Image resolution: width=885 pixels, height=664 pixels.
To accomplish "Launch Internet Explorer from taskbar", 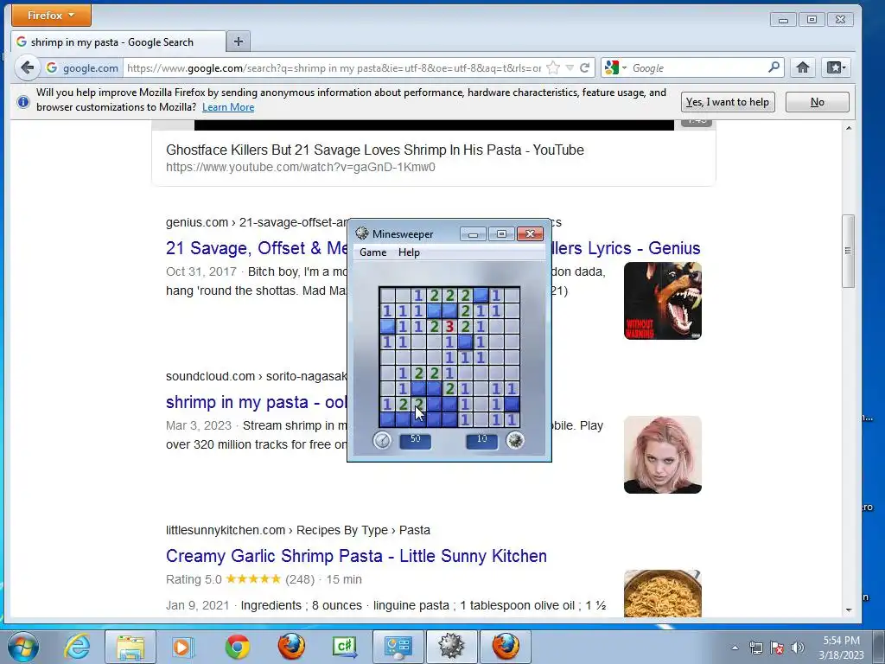I will coord(77,647).
